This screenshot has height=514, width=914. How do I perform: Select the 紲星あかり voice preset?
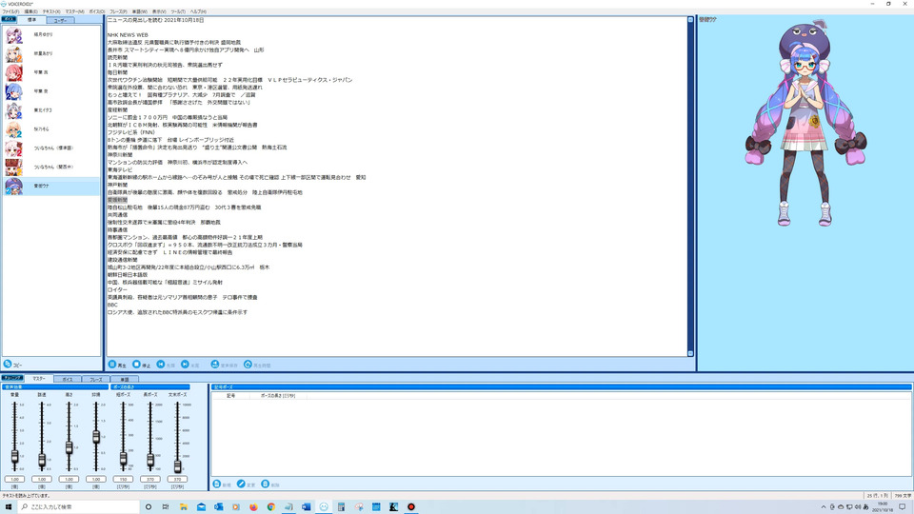point(51,53)
